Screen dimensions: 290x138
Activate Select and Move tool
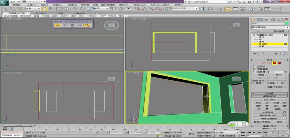point(75,9)
